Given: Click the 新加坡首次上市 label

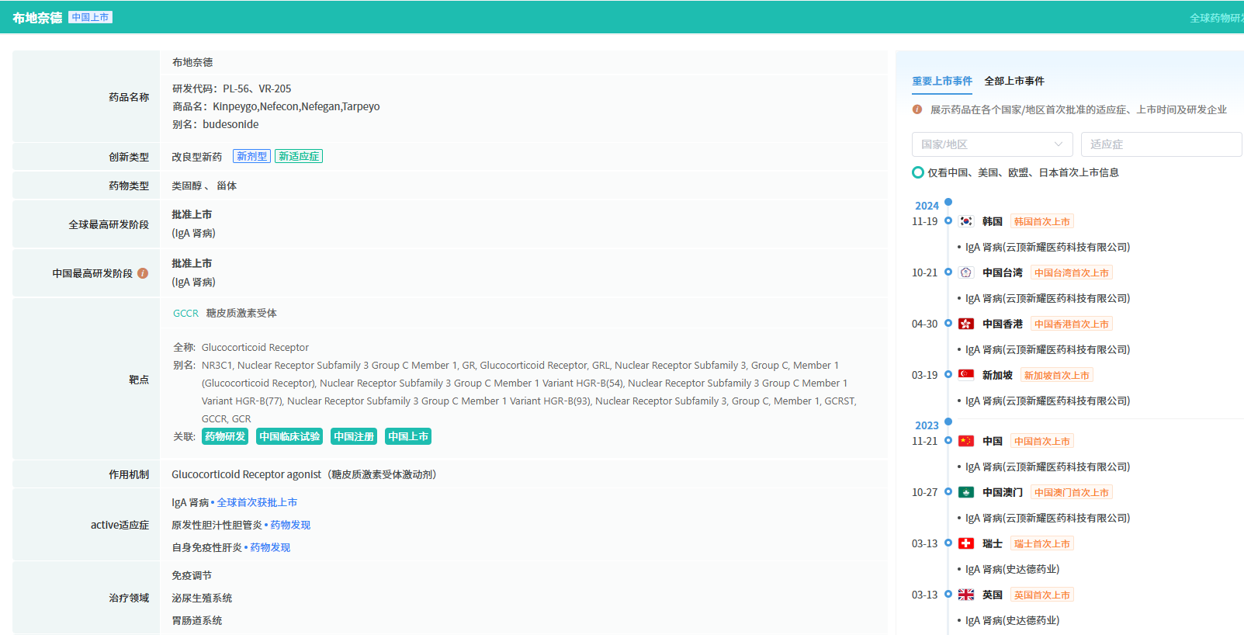Looking at the screenshot, I should [x=1057, y=375].
